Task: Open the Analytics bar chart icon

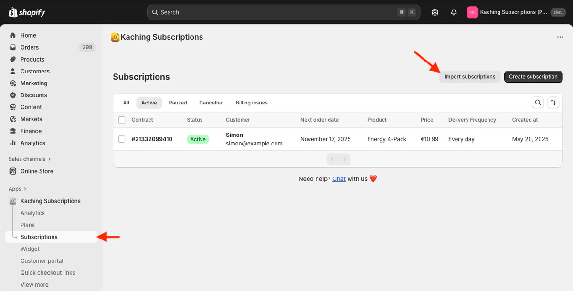Action: point(13,143)
